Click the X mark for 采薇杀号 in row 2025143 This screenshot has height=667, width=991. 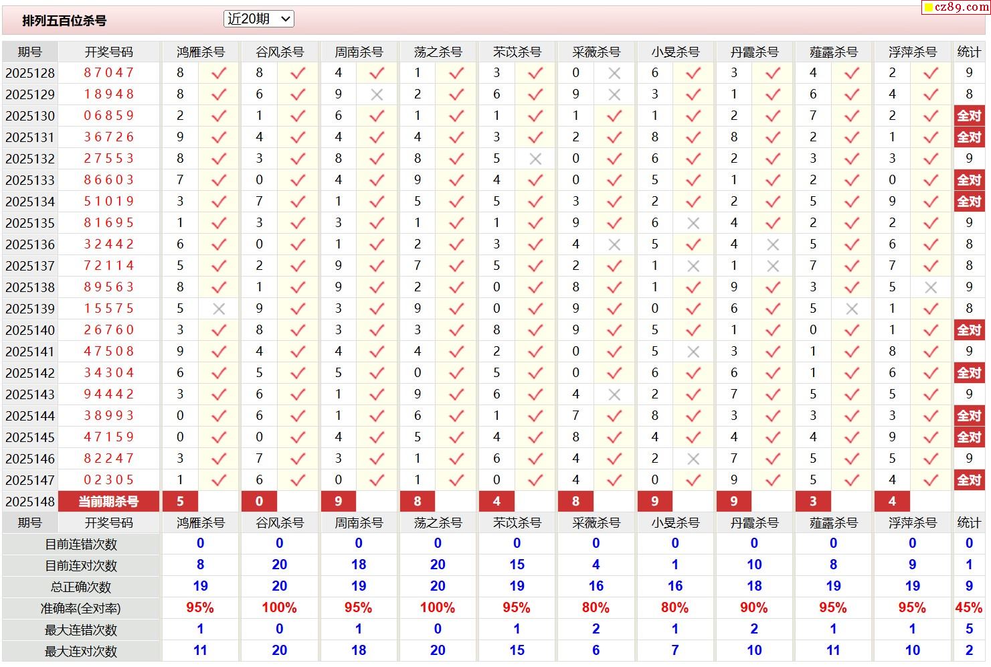click(614, 394)
